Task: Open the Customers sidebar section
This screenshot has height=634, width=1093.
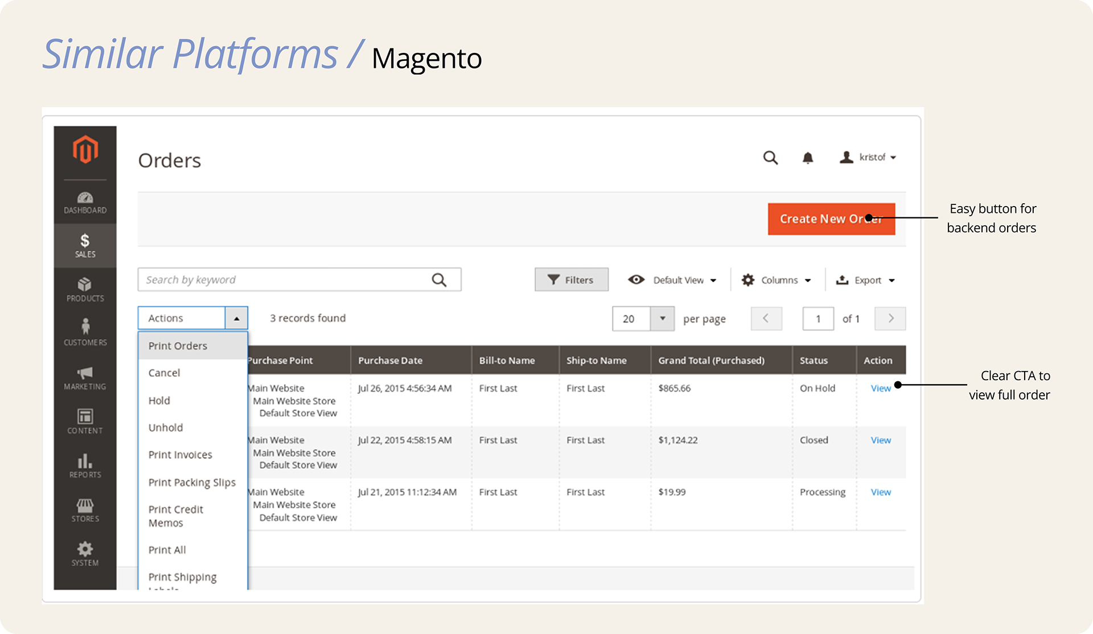Action: 85,333
